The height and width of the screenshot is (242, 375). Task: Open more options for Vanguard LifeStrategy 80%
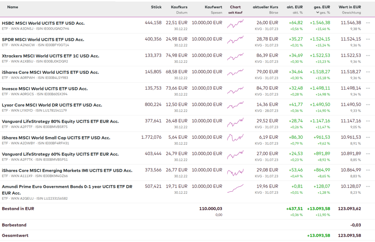pyautogui.click(x=368, y=121)
